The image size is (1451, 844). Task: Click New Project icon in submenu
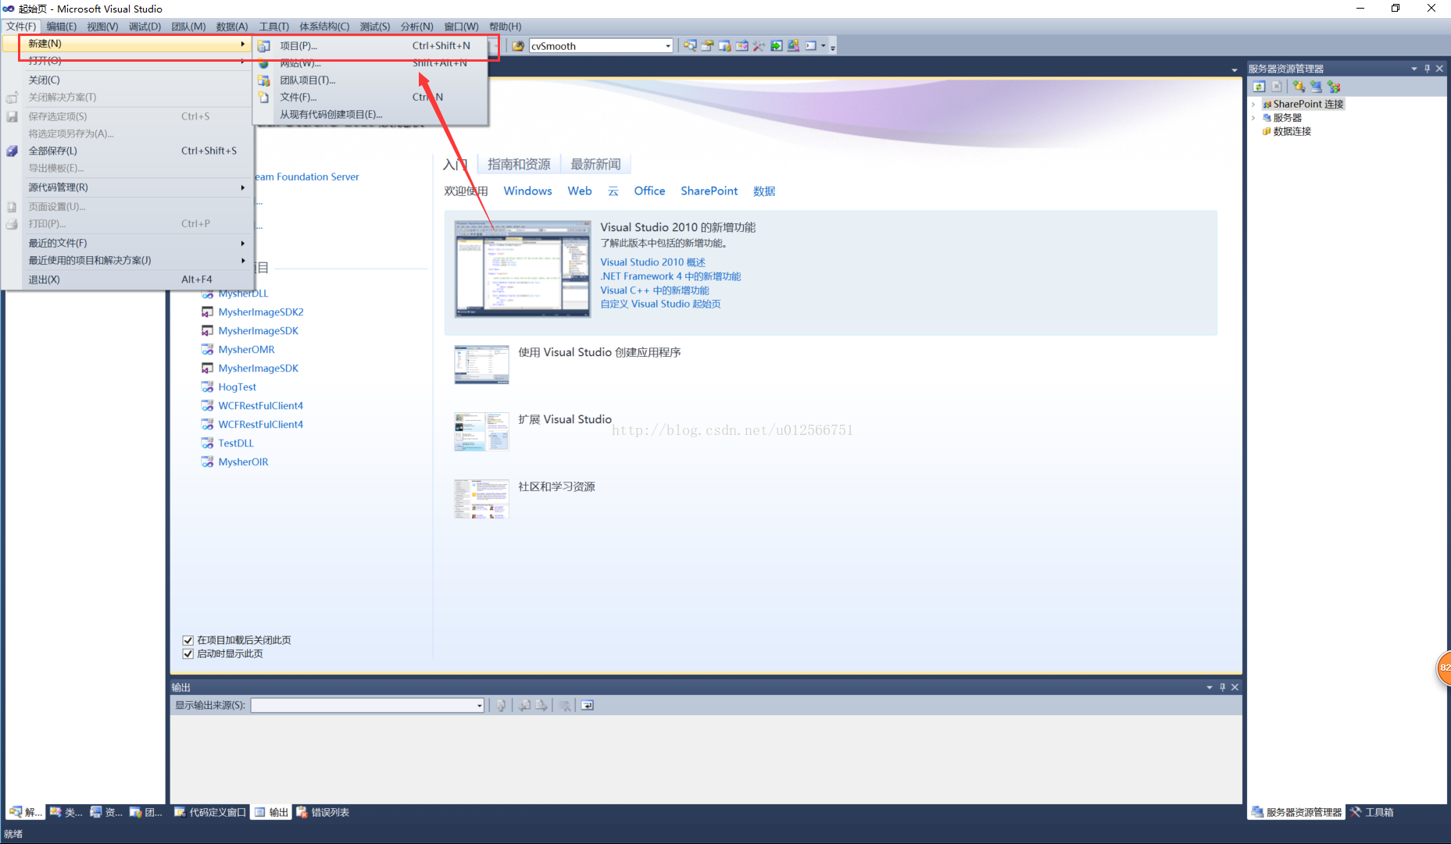pyautogui.click(x=264, y=46)
